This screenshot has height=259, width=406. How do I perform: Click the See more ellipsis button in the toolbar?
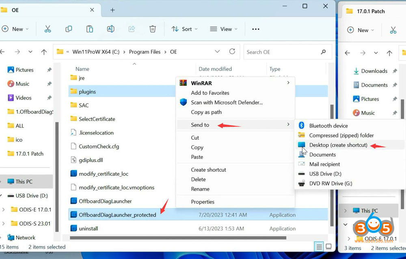click(255, 29)
